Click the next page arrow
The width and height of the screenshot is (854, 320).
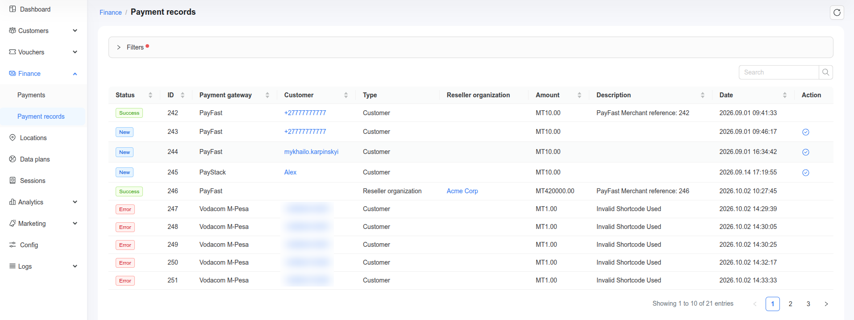click(826, 304)
